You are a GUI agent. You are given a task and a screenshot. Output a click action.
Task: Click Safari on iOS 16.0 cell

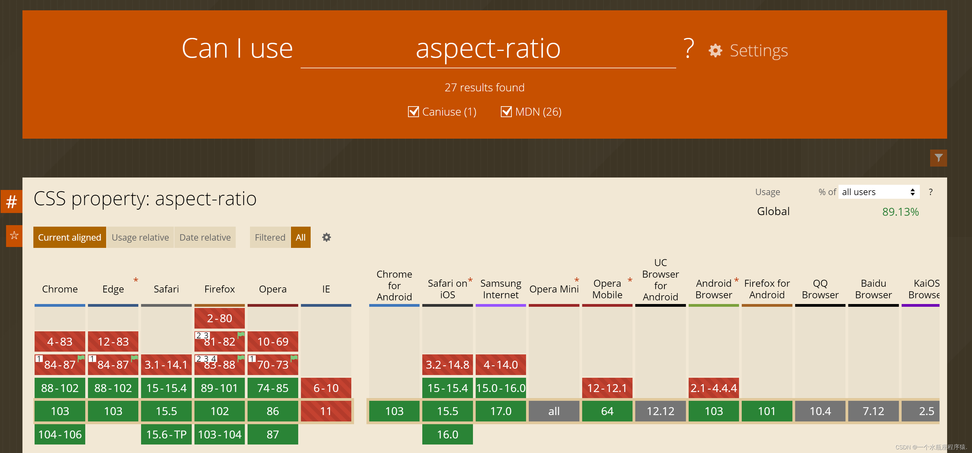447,434
